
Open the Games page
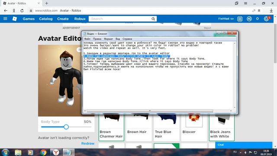[x=29, y=19]
